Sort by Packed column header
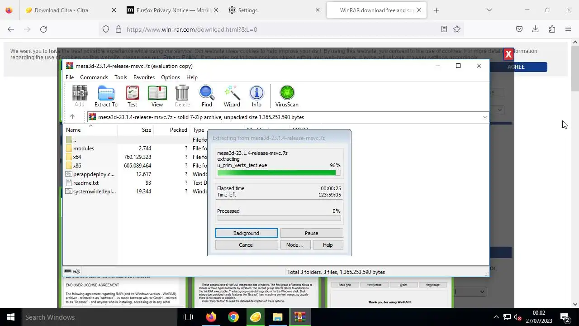The height and width of the screenshot is (326, 579). point(172,130)
